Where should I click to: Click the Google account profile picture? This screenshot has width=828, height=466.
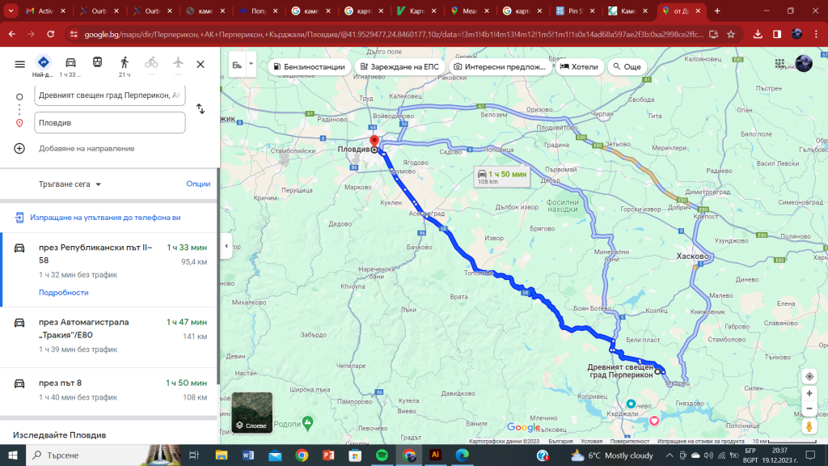[x=804, y=65]
